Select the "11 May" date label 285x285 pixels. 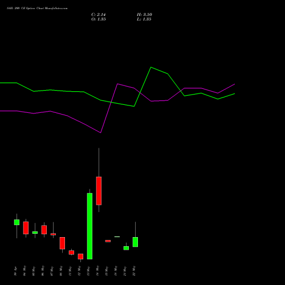70,271
